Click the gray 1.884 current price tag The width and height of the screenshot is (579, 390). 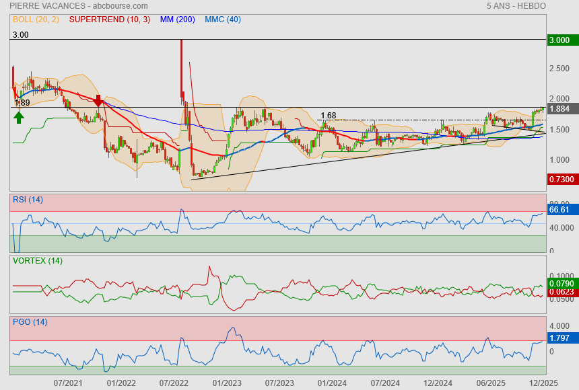click(560, 109)
